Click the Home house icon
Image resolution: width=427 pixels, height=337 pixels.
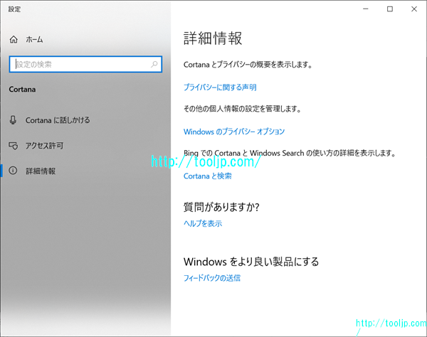pyautogui.click(x=14, y=39)
